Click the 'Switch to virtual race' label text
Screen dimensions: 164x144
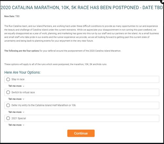pos(23,92)
